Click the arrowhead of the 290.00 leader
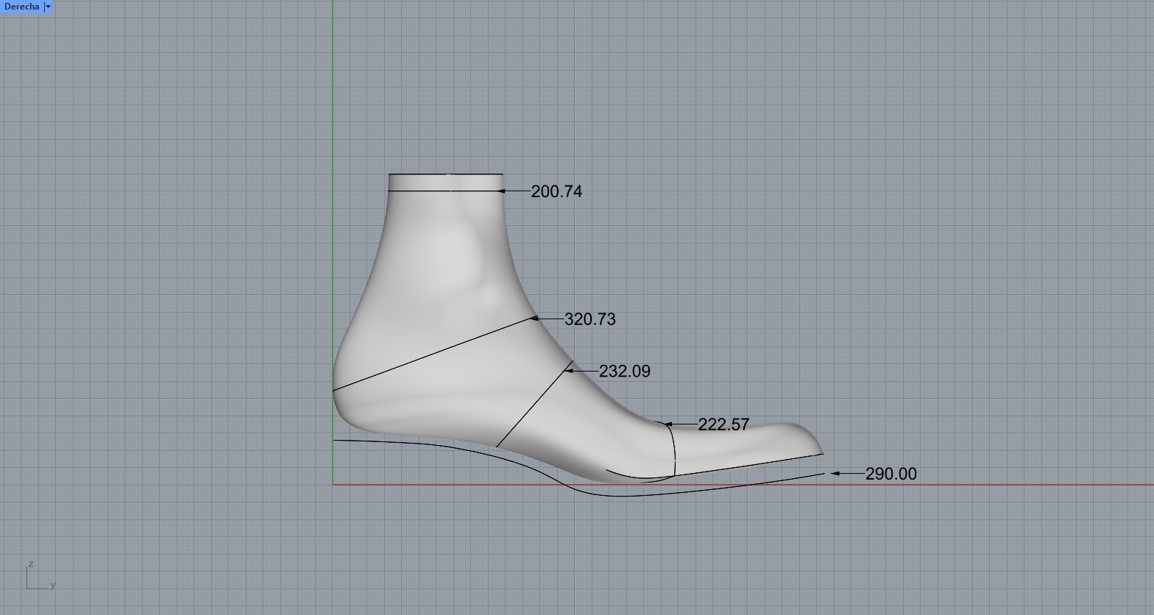Image resolution: width=1154 pixels, height=615 pixels. 835,474
